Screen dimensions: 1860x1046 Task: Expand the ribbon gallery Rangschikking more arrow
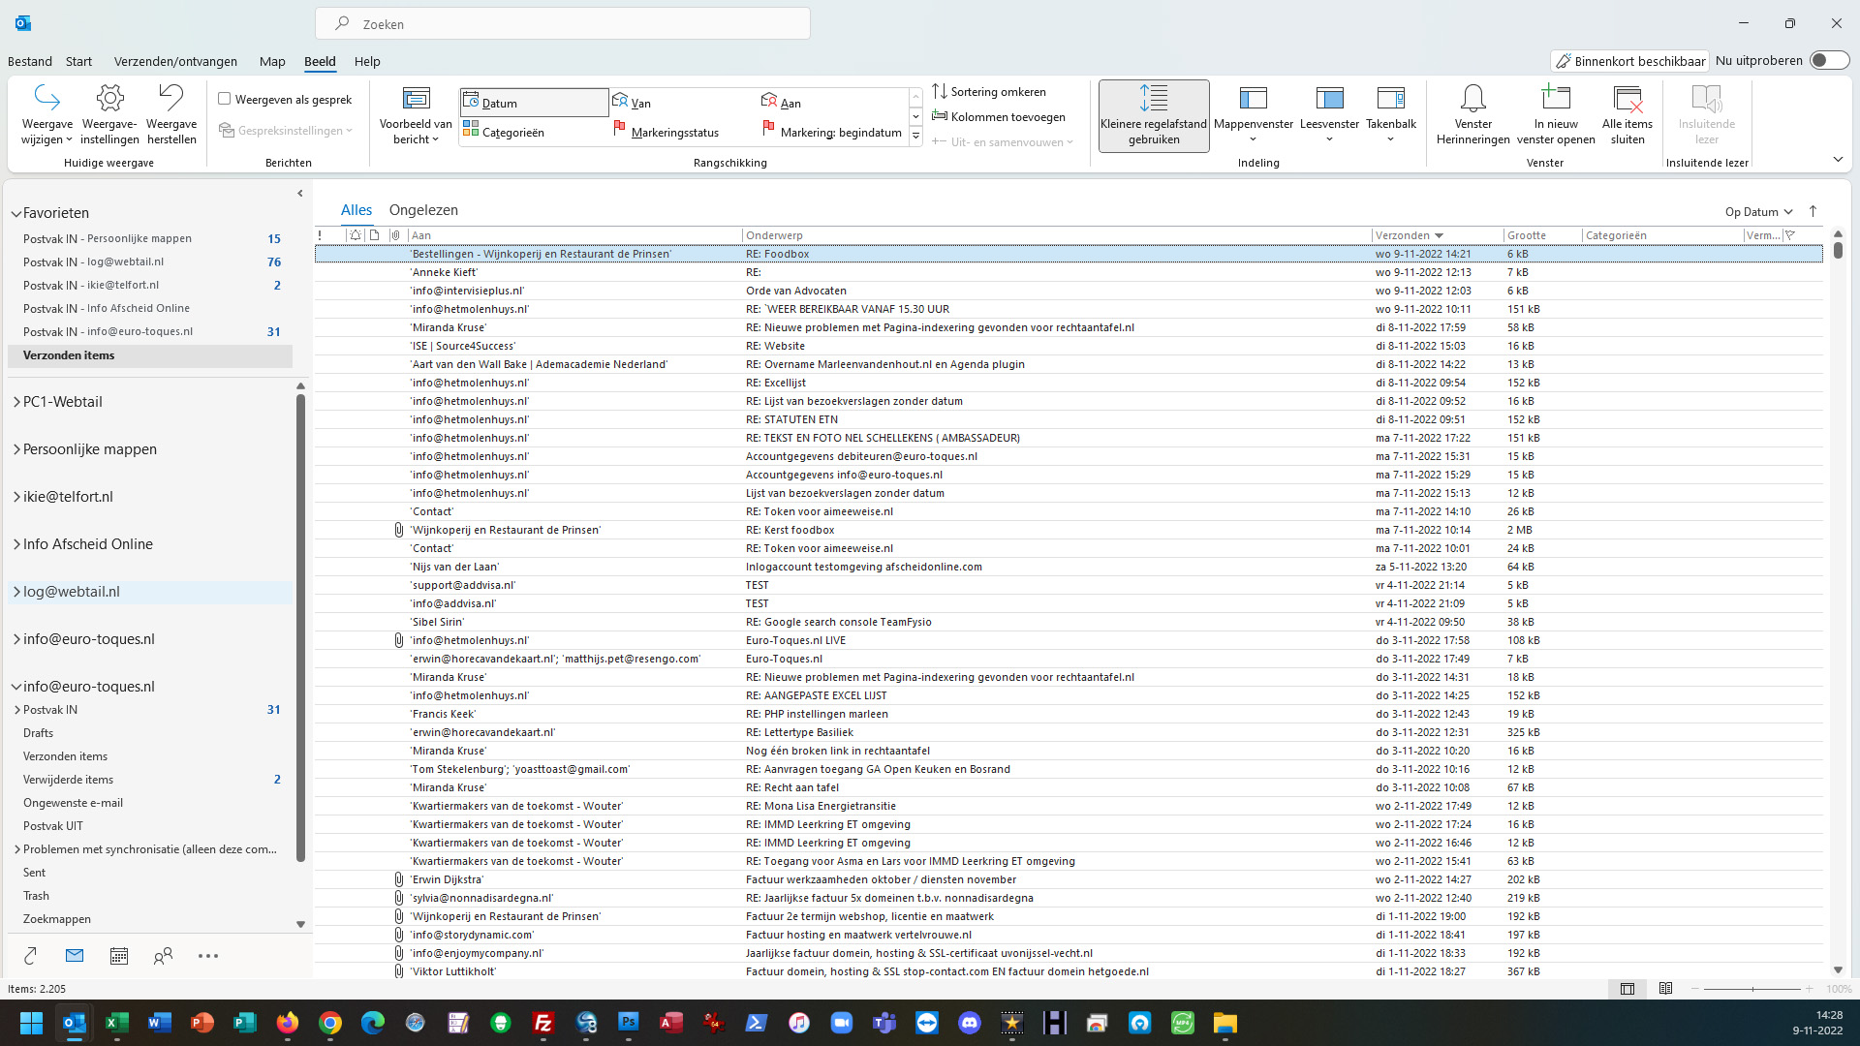[x=915, y=137]
